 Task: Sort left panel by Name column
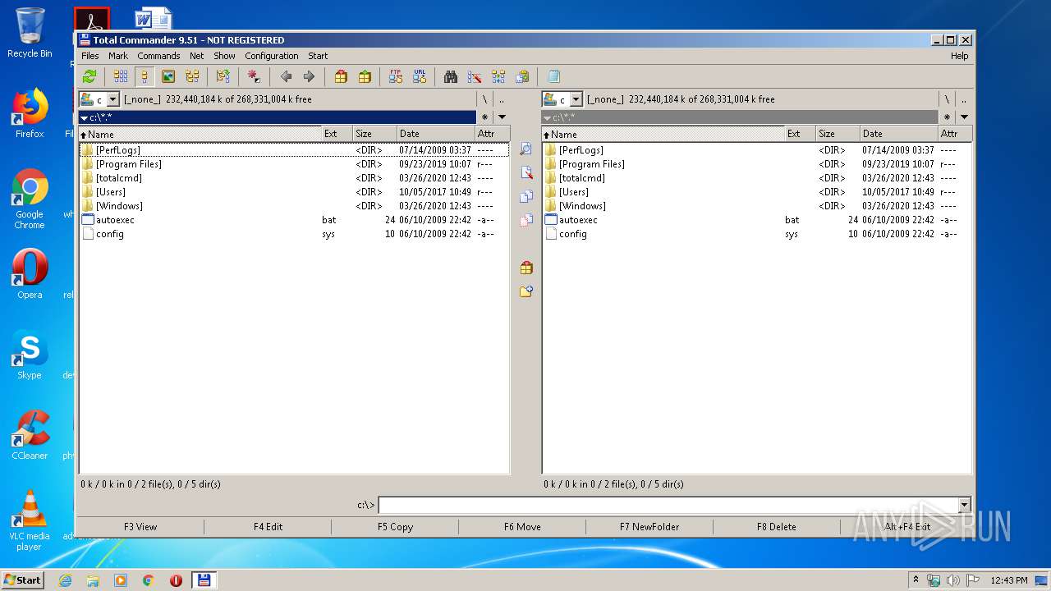click(x=200, y=134)
